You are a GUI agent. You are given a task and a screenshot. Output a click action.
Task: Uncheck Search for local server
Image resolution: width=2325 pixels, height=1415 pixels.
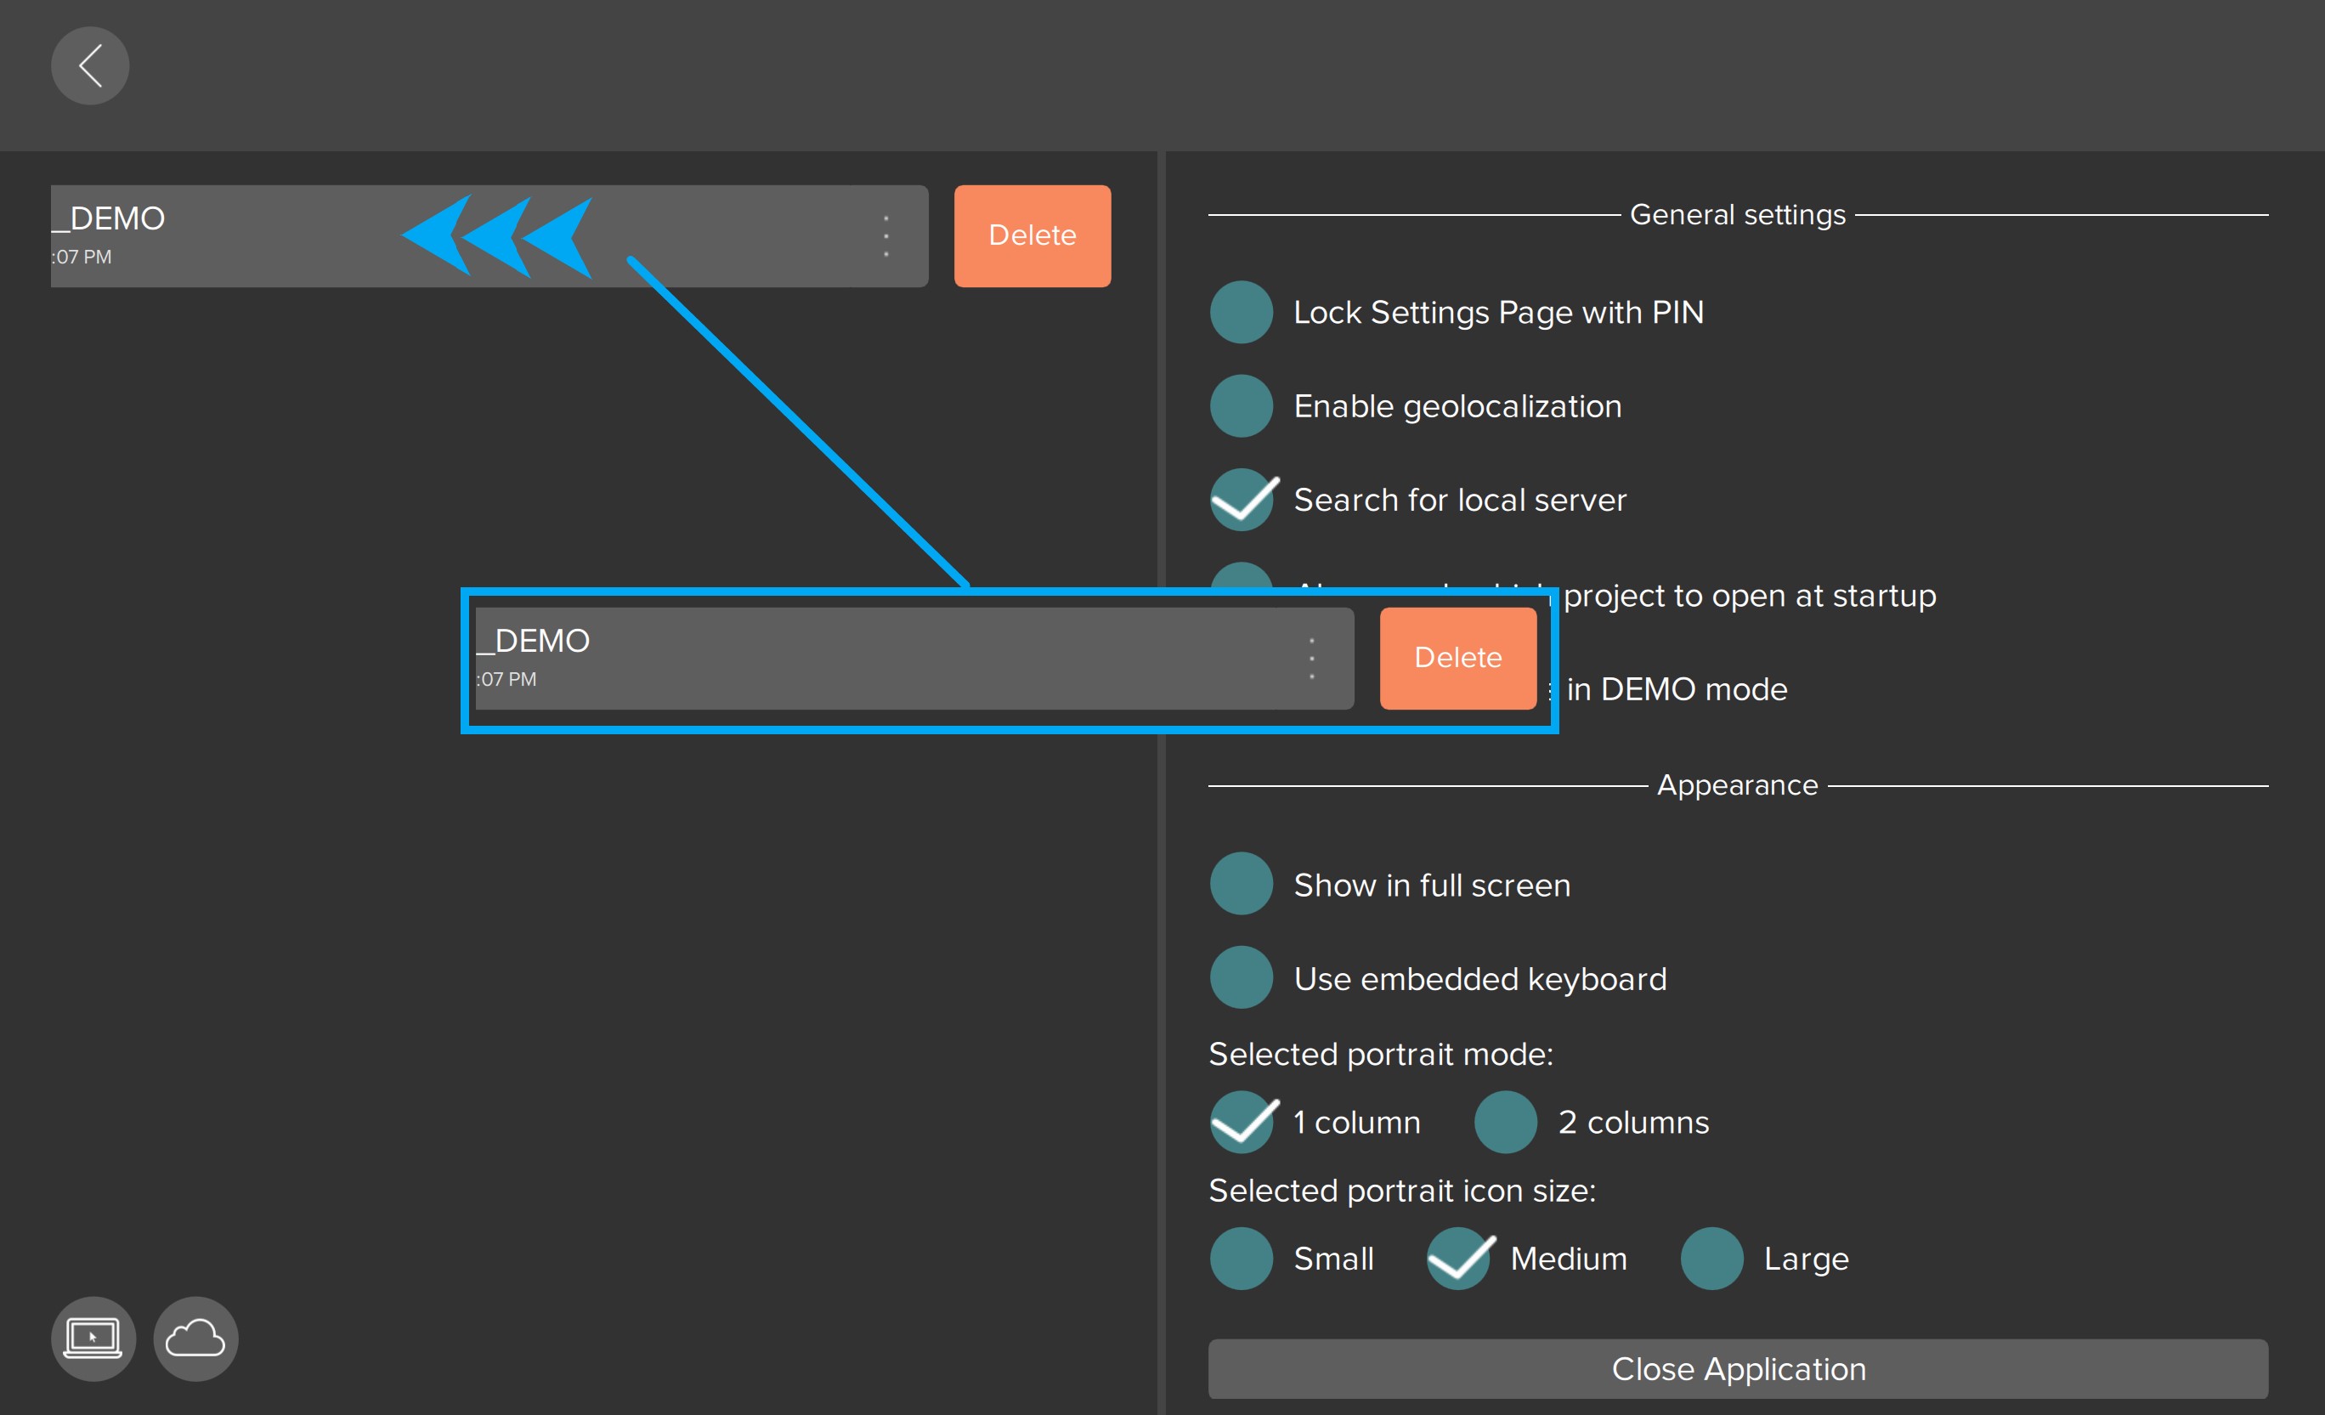(1241, 500)
